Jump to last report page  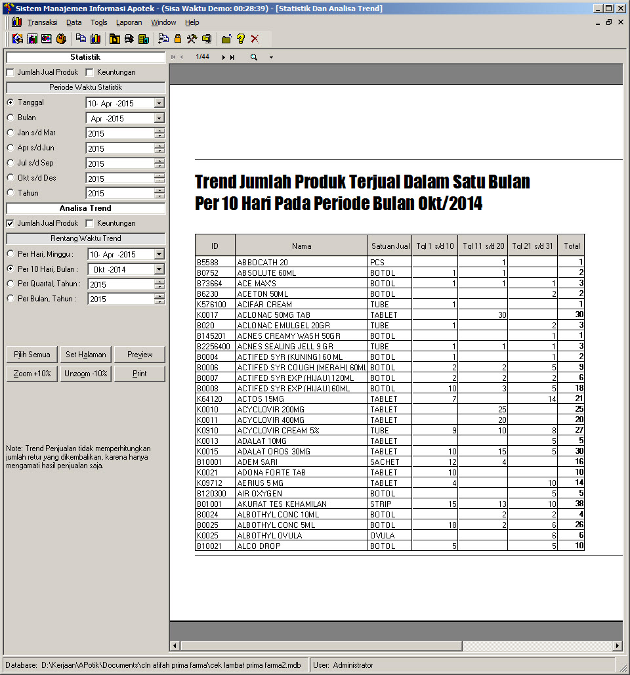click(x=232, y=57)
